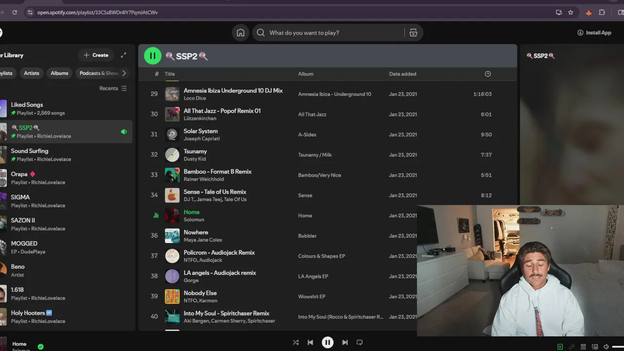This screenshot has height=351, width=624.
Task: Open album link Wowshit EP
Action: (x=312, y=296)
